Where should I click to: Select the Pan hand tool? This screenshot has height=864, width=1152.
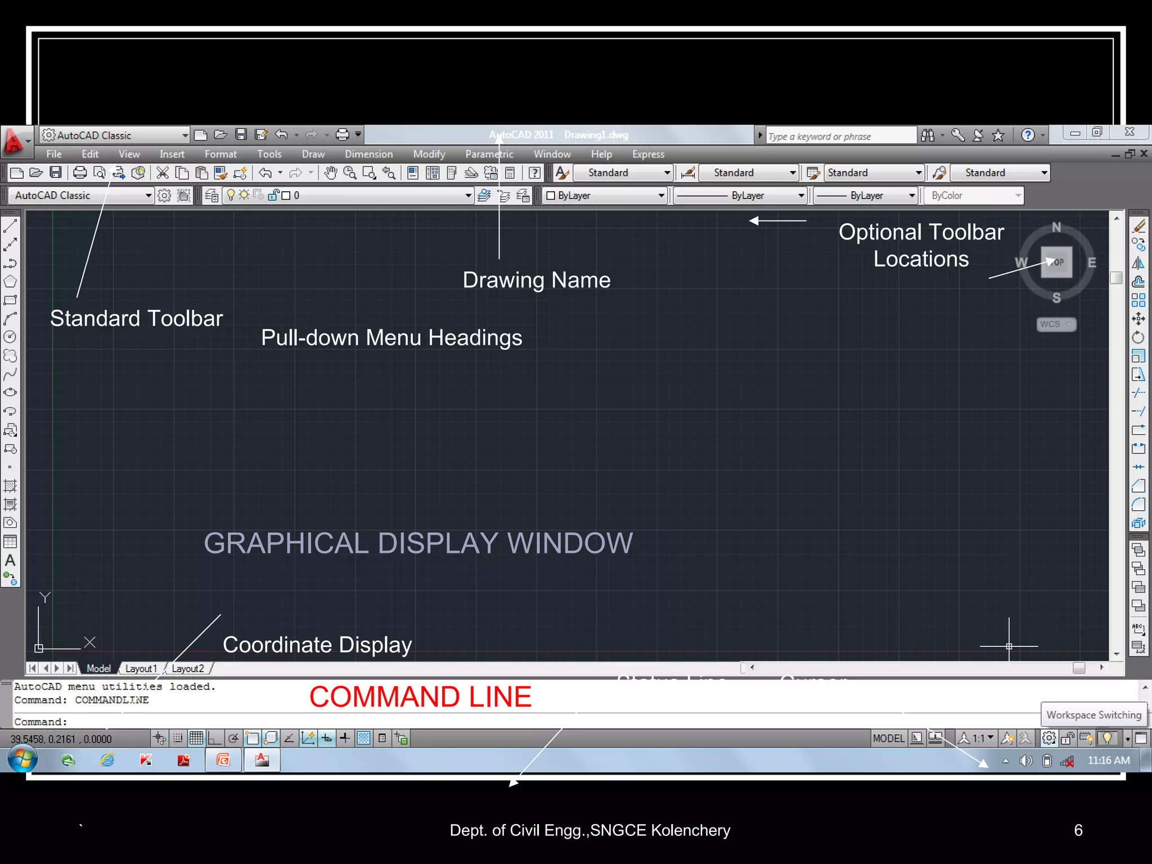click(331, 173)
